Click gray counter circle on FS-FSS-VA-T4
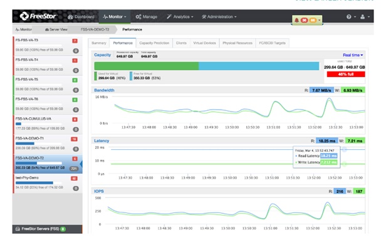 (76, 71)
